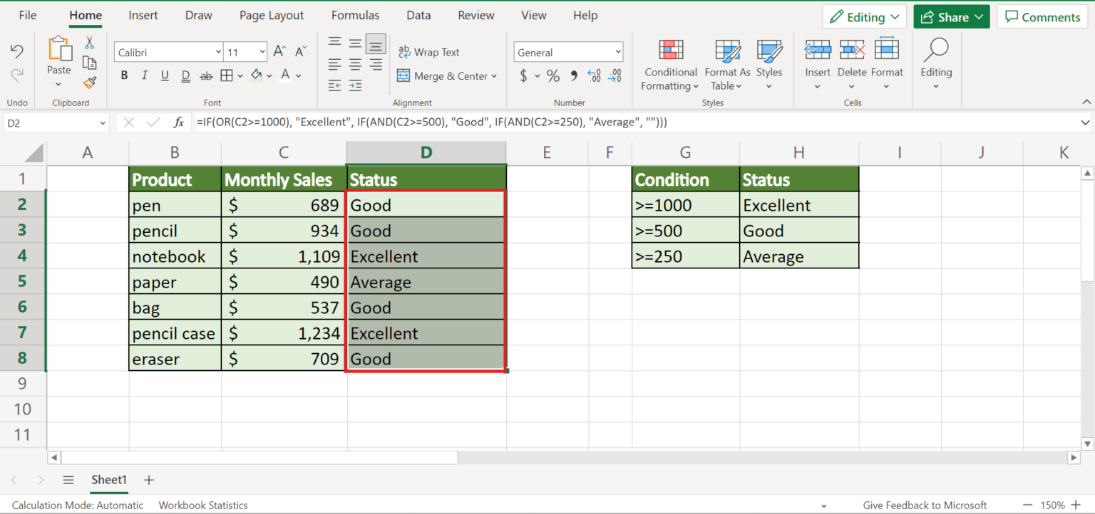Select the Strikethrough icon
This screenshot has width=1095, height=514.
pyautogui.click(x=206, y=75)
